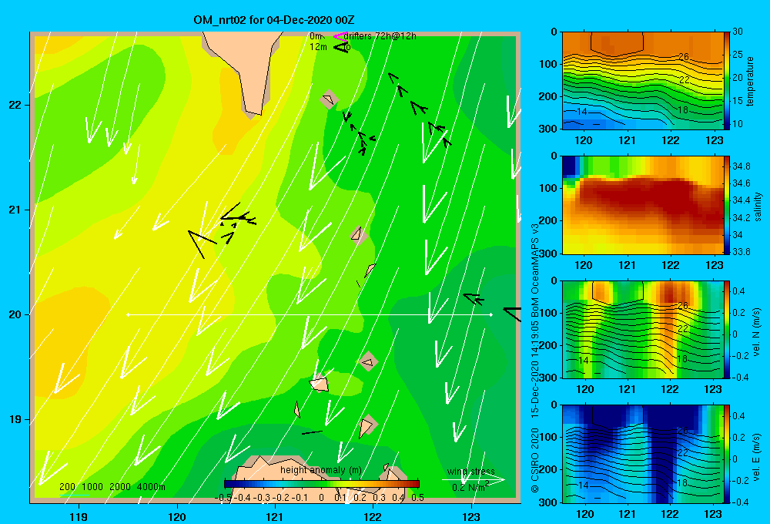770x524 pixels.
Task: Click the temperature color scale bar
Action: [x=727, y=81]
